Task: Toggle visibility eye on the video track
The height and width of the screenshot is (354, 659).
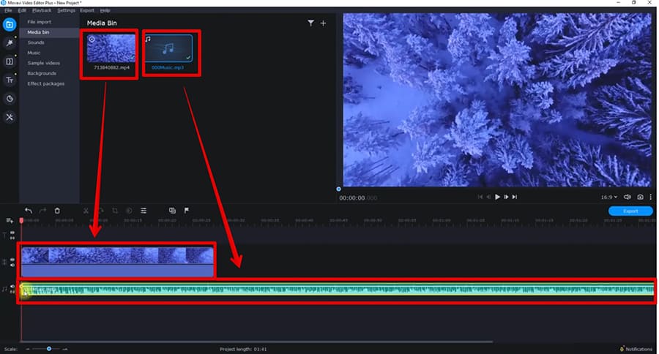Action: click(x=12, y=260)
